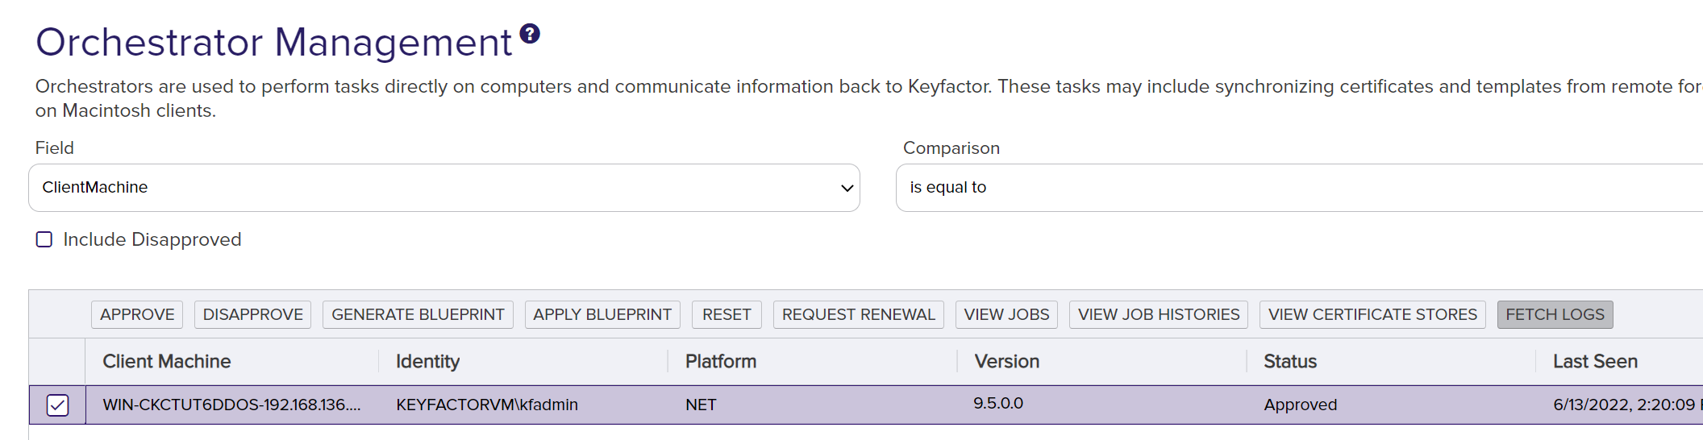This screenshot has height=440, width=1703.
Task: Click the help question mark icon
Action: tap(530, 34)
